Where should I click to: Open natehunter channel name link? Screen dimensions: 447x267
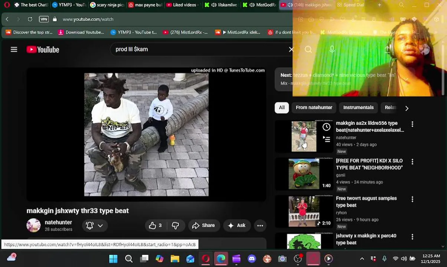[58, 222]
